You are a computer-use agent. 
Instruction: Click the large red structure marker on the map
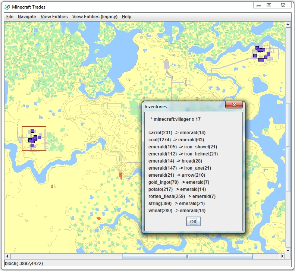[120, 176]
